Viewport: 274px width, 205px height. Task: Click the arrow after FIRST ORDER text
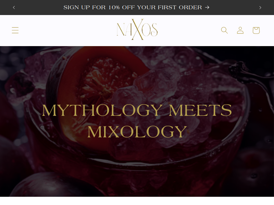[207, 7]
